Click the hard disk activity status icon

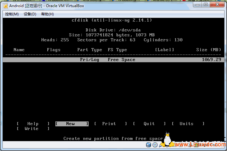tap(149, 145)
